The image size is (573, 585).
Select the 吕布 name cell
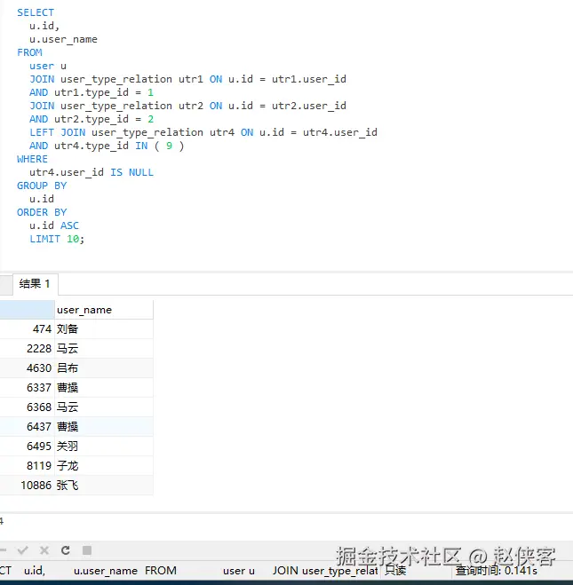click(x=104, y=368)
